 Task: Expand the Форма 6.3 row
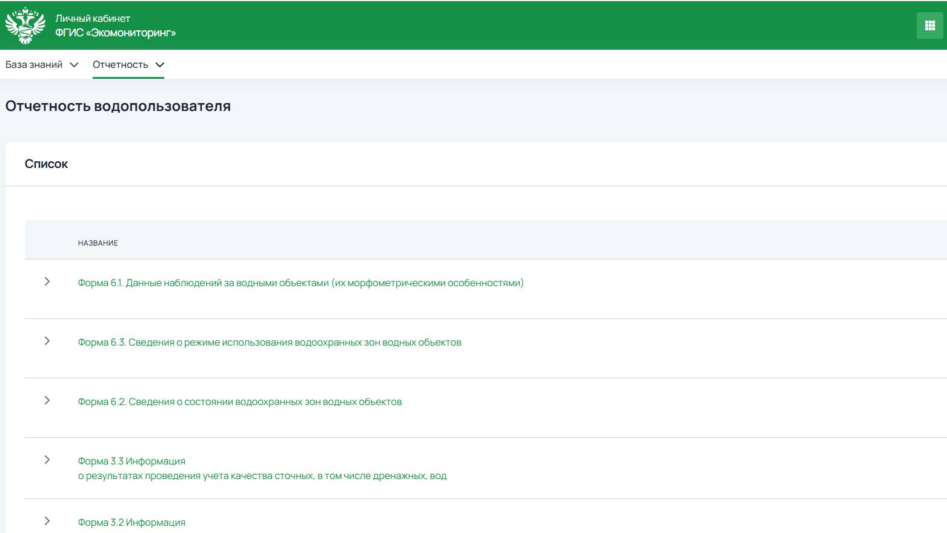tap(47, 341)
